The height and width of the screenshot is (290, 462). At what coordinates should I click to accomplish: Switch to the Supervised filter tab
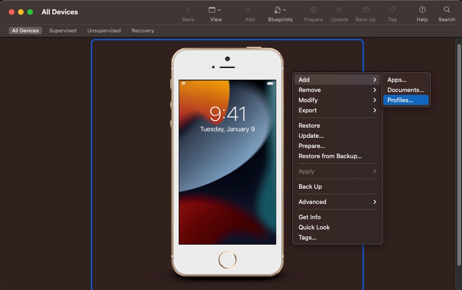tap(63, 31)
